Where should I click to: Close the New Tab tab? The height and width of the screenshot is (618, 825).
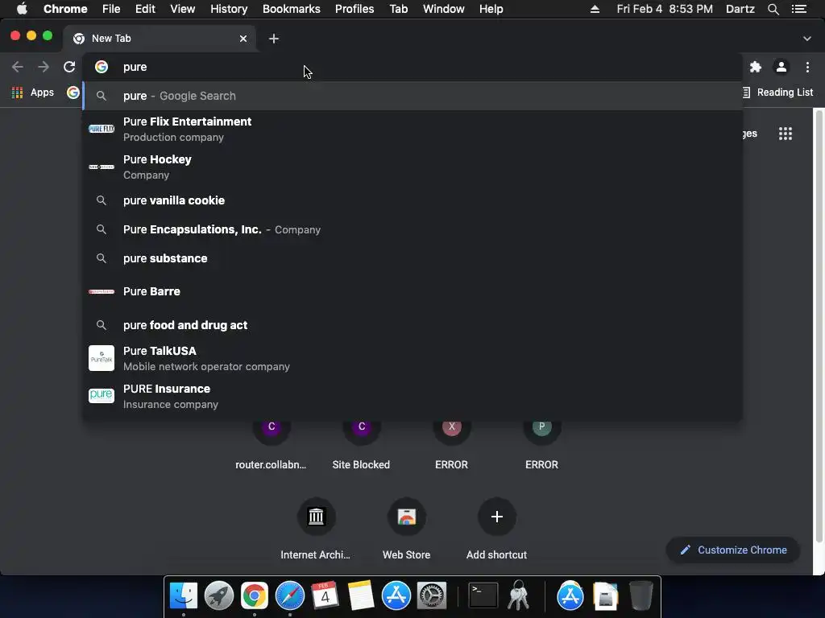(243, 39)
